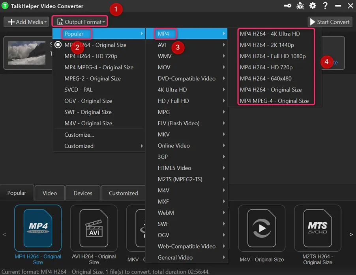
Task: Open the FLV (Flash Video) submenu
Action: 186,123
